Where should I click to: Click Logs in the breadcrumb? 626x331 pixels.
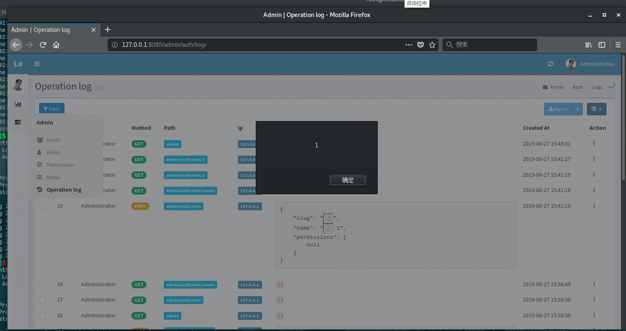click(x=597, y=87)
